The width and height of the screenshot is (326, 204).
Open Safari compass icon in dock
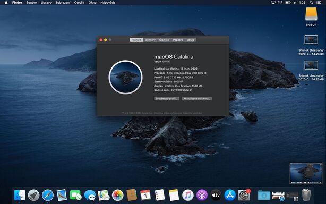48,195
